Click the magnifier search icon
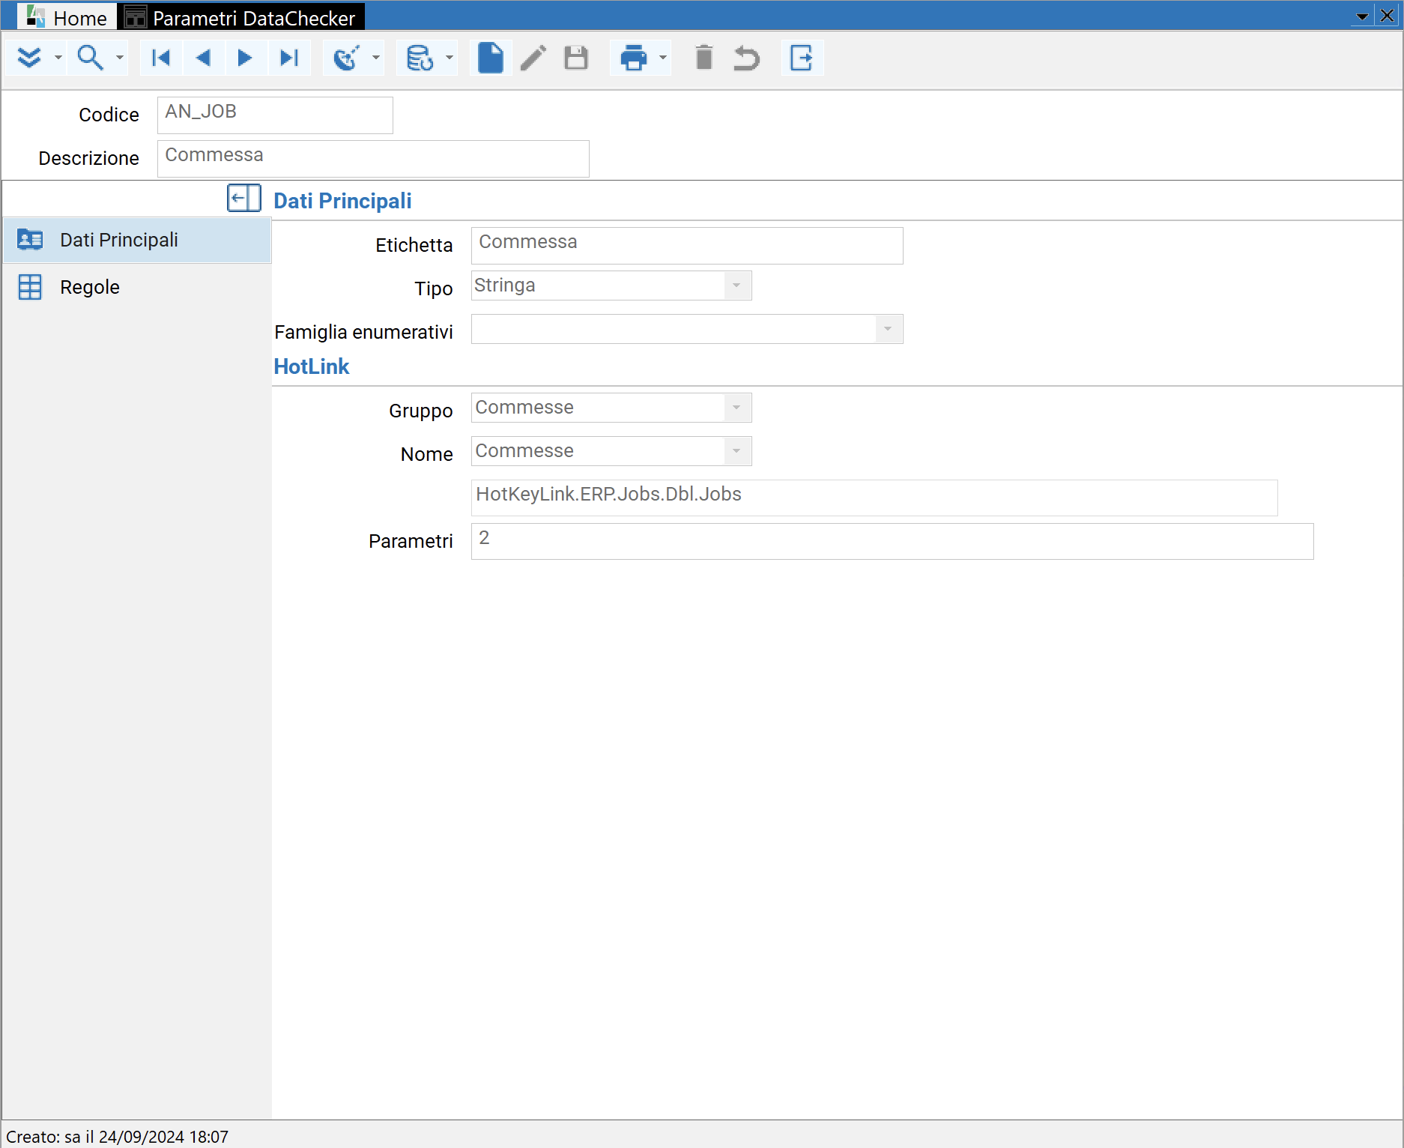This screenshot has height=1148, width=1404. pos(90,58)
